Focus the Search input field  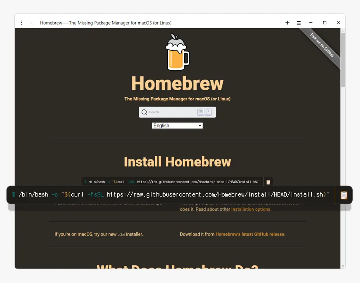pyautogui.click(x=177, y=112)
